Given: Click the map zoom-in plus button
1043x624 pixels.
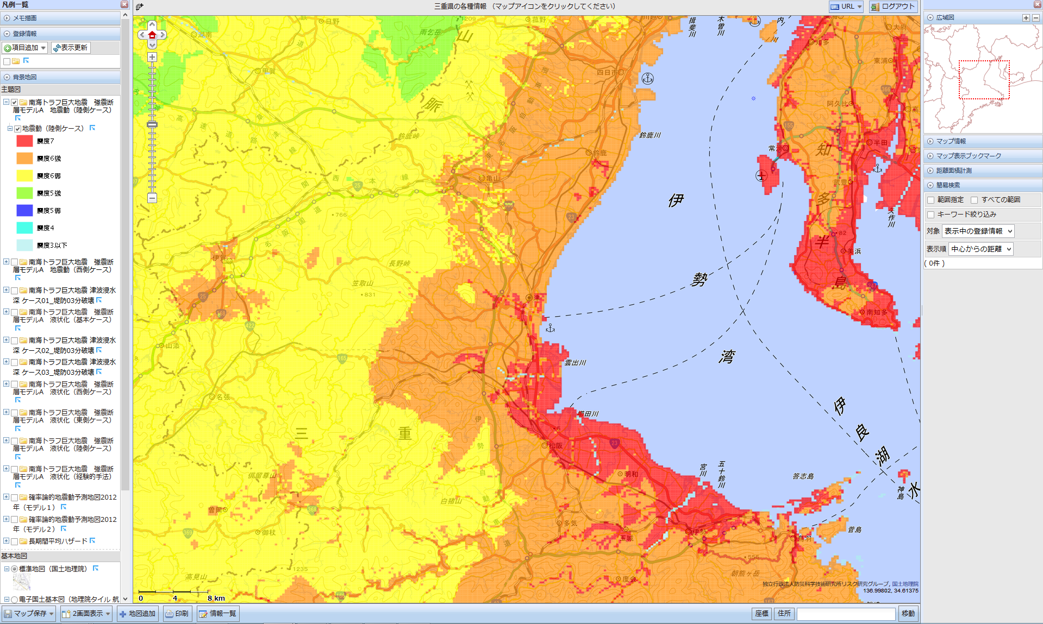Looking at the screenshot, I should (x=152, y=57).
